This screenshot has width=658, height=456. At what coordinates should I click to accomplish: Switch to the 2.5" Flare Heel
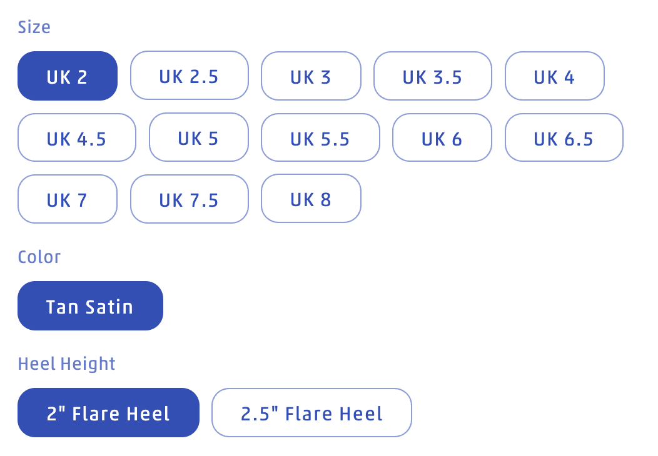pos(311,413)
